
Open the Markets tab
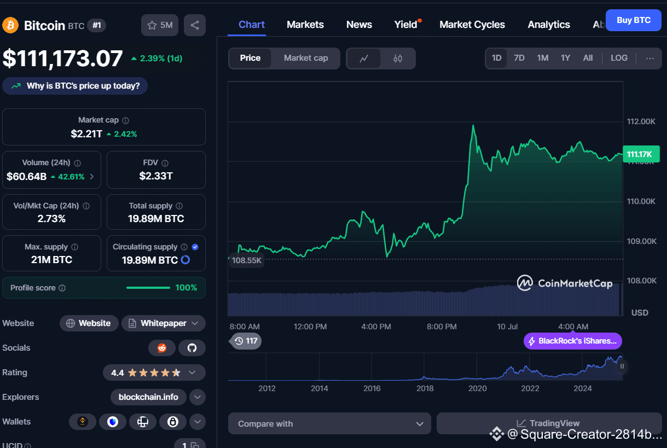click(305, 25)
